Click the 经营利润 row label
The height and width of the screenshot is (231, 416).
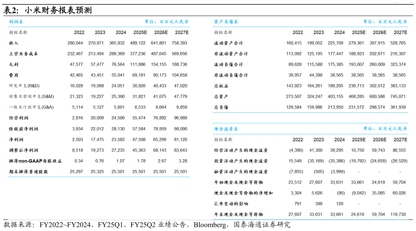[x=18, y=118]
